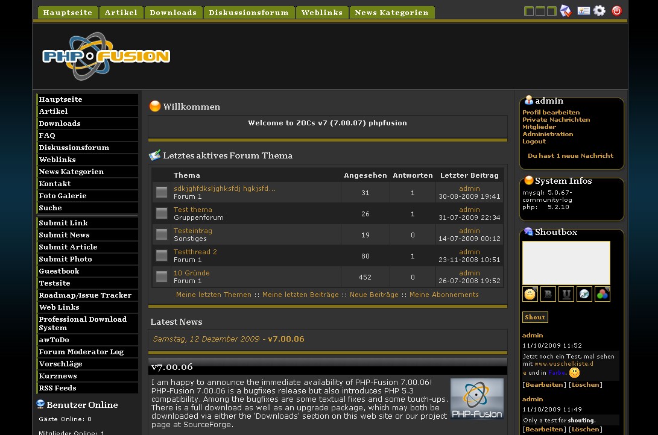Screen dimensions: 658x435
Task: Click 'Du hast 1 neue Nachricht' notice
Action: (x=571, y=155)
